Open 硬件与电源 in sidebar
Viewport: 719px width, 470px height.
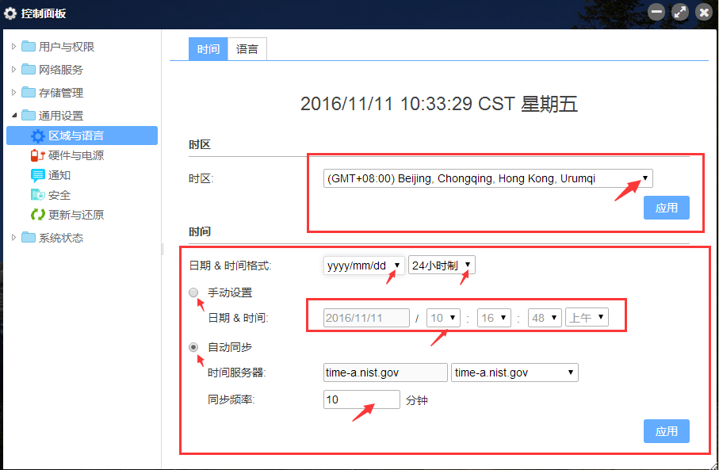click(x=76, y=155)
